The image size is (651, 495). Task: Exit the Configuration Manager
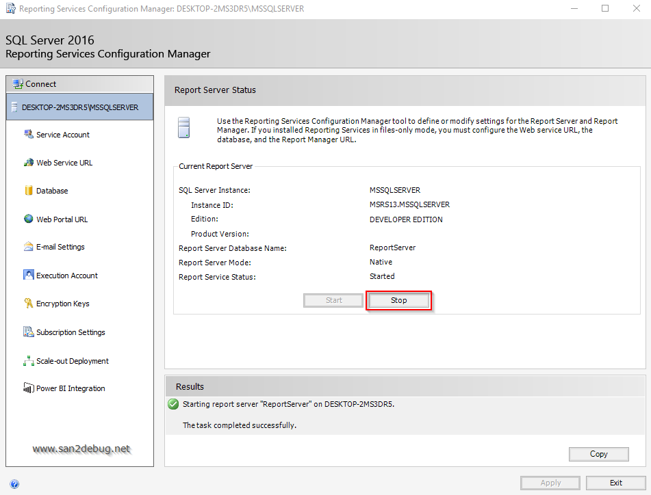[615, 483]
